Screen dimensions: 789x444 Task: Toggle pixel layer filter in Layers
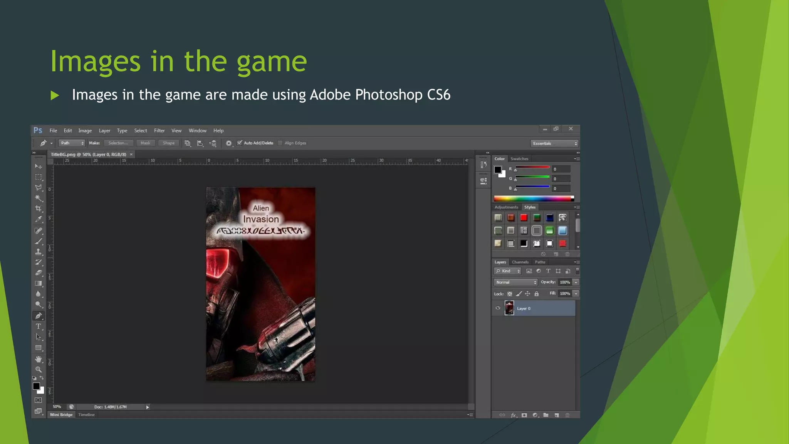529,271
